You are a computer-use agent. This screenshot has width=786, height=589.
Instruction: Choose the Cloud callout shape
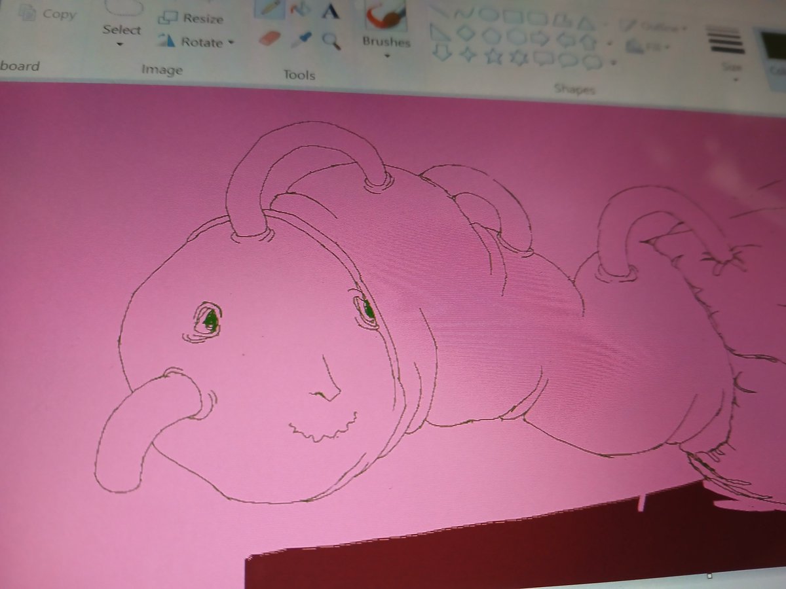tap(592, 63)
